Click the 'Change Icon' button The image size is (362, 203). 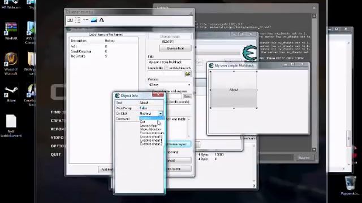175,48
